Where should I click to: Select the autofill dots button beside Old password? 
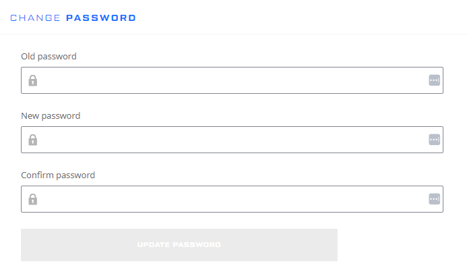click(x=434, y=80)
